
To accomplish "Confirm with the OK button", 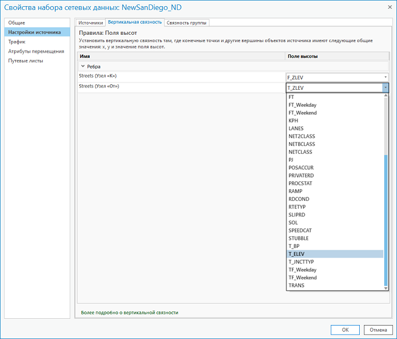I will (345, 329).
